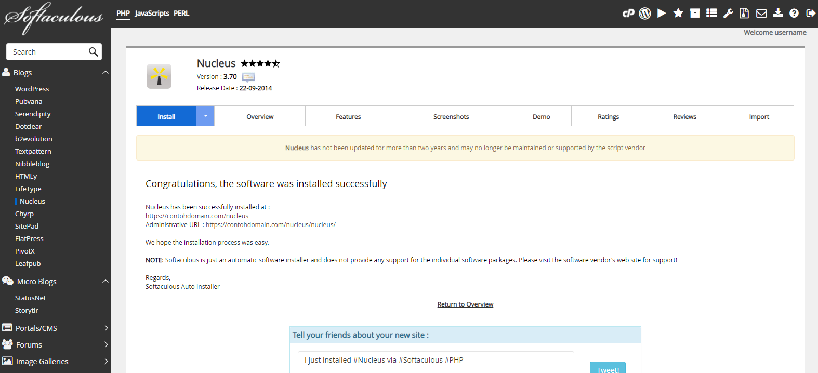Open the wrench settings icon

click(728, 14)
